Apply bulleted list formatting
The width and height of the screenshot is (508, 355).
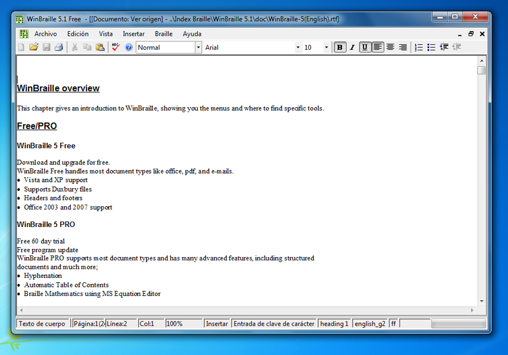pos(431,47)
